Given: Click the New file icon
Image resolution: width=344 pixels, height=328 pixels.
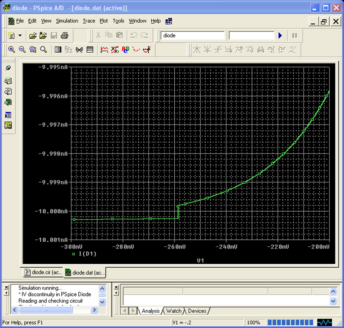Looking at the screenshot, I should coord(11,35).
